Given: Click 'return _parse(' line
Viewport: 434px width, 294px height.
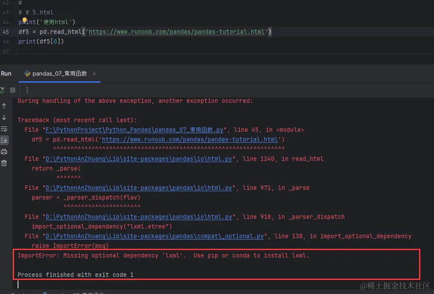Looking at the screenshot, I should 56,168.
